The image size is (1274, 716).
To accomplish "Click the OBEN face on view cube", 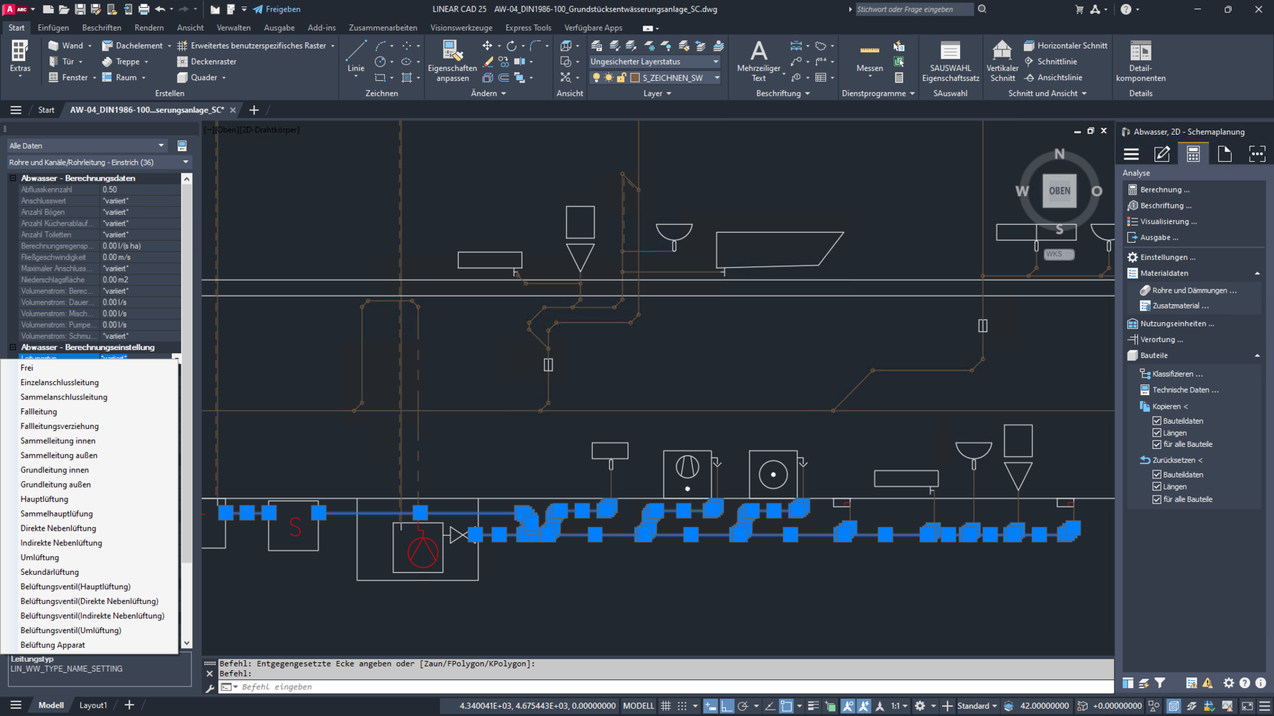I will pyautogui.click(x=1059, y=191).
